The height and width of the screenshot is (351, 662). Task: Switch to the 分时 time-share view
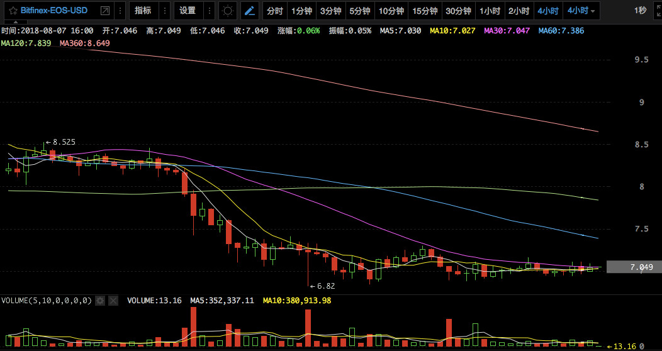[275, 11]
